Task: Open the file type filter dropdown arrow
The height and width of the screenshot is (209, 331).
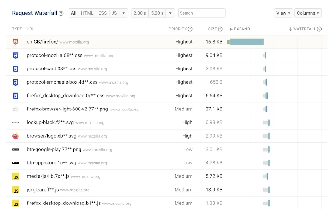Action: 123,13
